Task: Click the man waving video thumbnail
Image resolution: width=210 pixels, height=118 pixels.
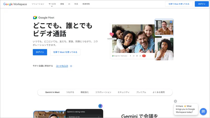Action: tap(164, 28)
